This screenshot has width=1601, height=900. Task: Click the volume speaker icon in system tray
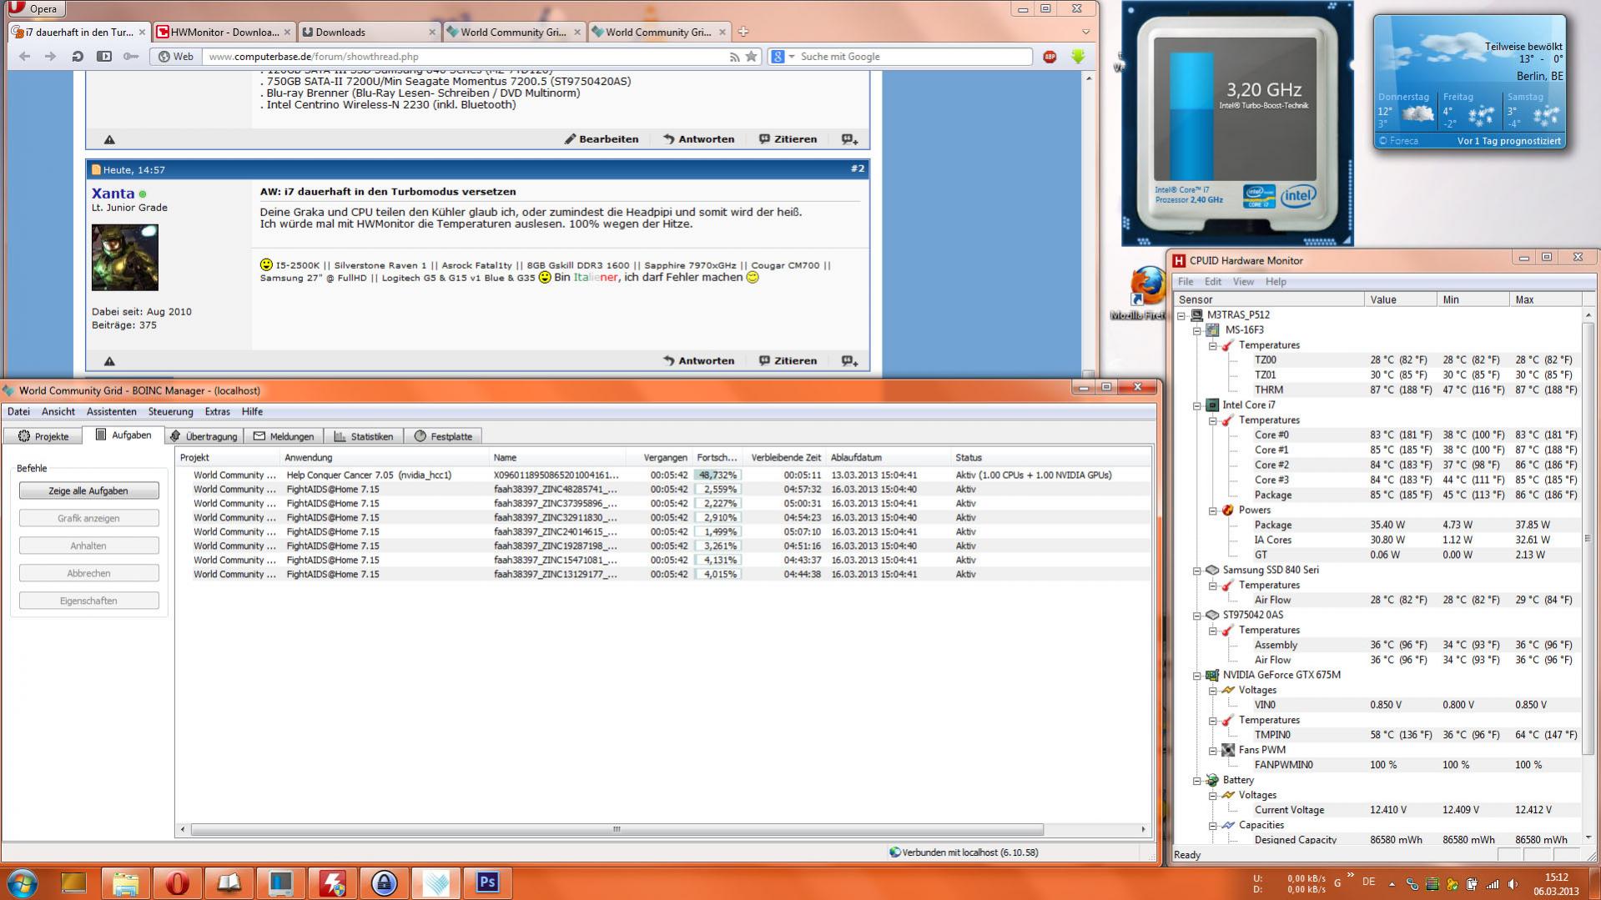pyautogui.click(x=1512, y=883)
